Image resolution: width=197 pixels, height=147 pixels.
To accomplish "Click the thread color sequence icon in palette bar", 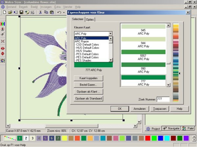I will (x=10, y=138).
